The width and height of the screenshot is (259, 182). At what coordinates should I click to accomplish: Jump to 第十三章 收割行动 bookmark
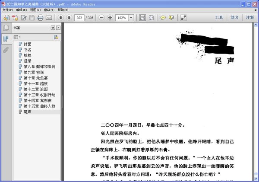coord(39,95)
